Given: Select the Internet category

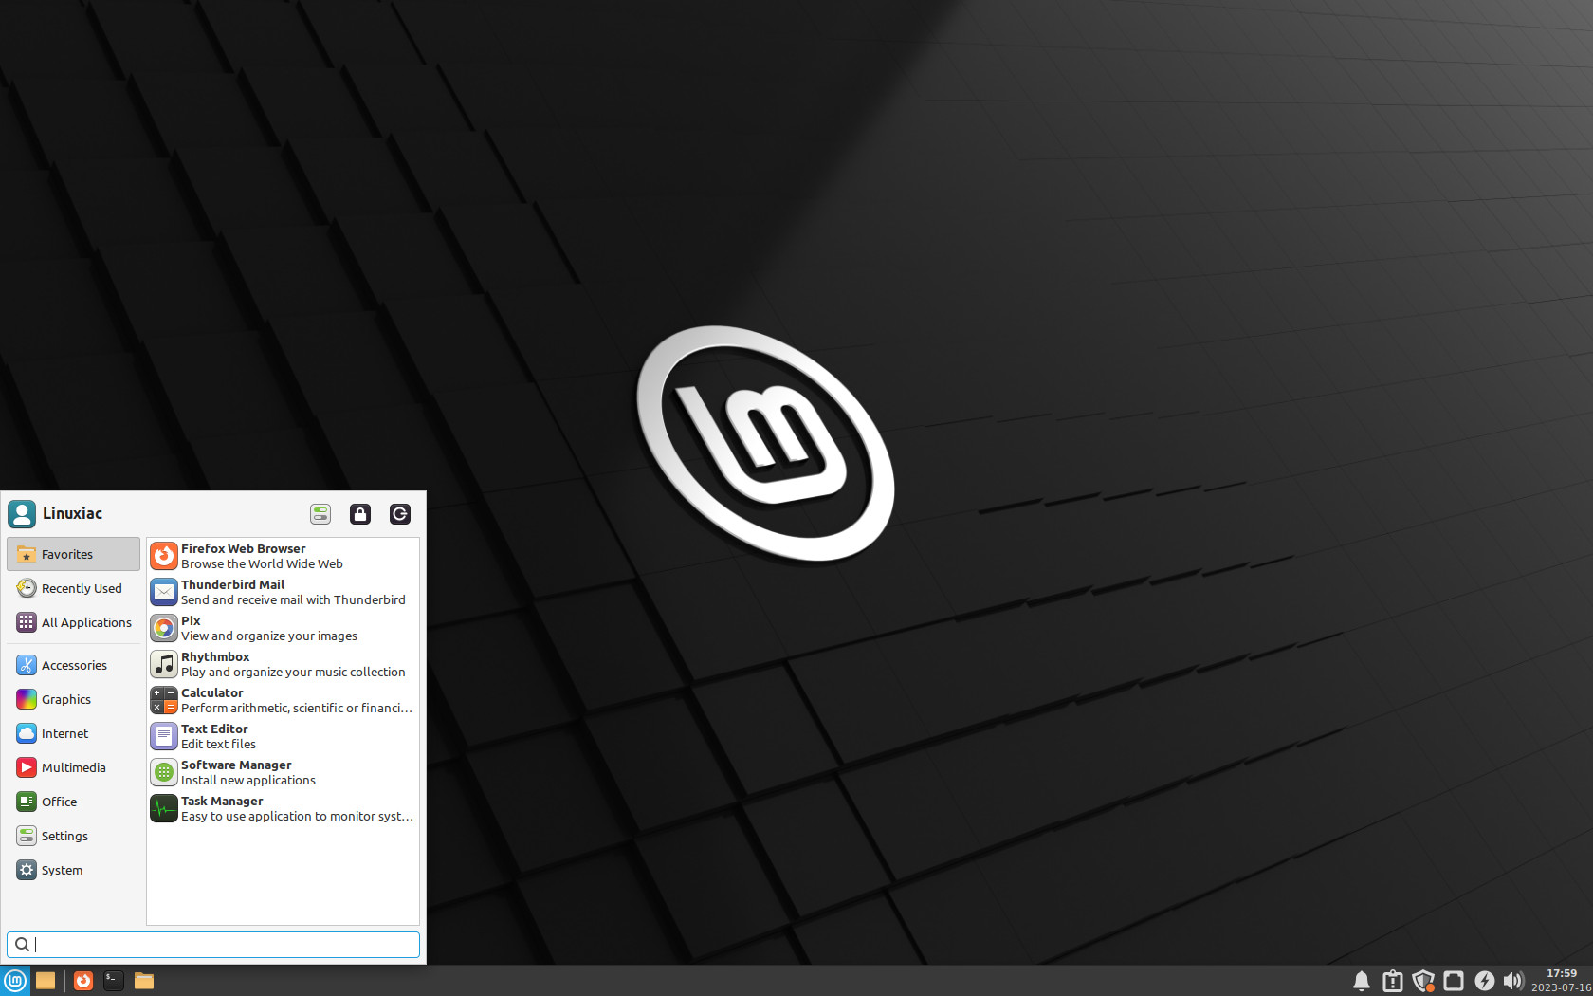Looking at the screenshot, I should click(x=73, y=733).
